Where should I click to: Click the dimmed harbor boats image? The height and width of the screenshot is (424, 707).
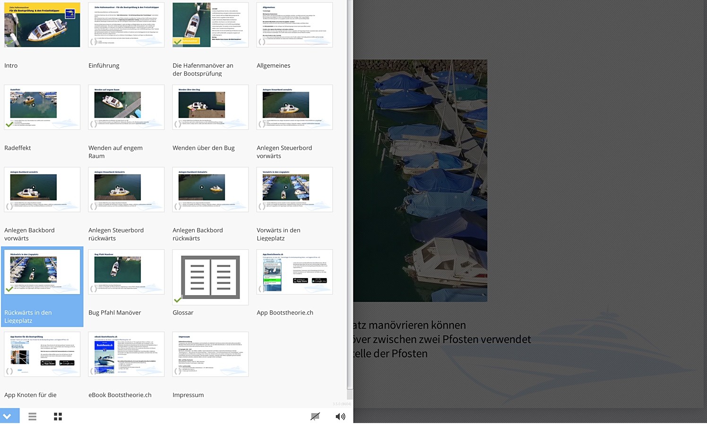tap(420, 180)
